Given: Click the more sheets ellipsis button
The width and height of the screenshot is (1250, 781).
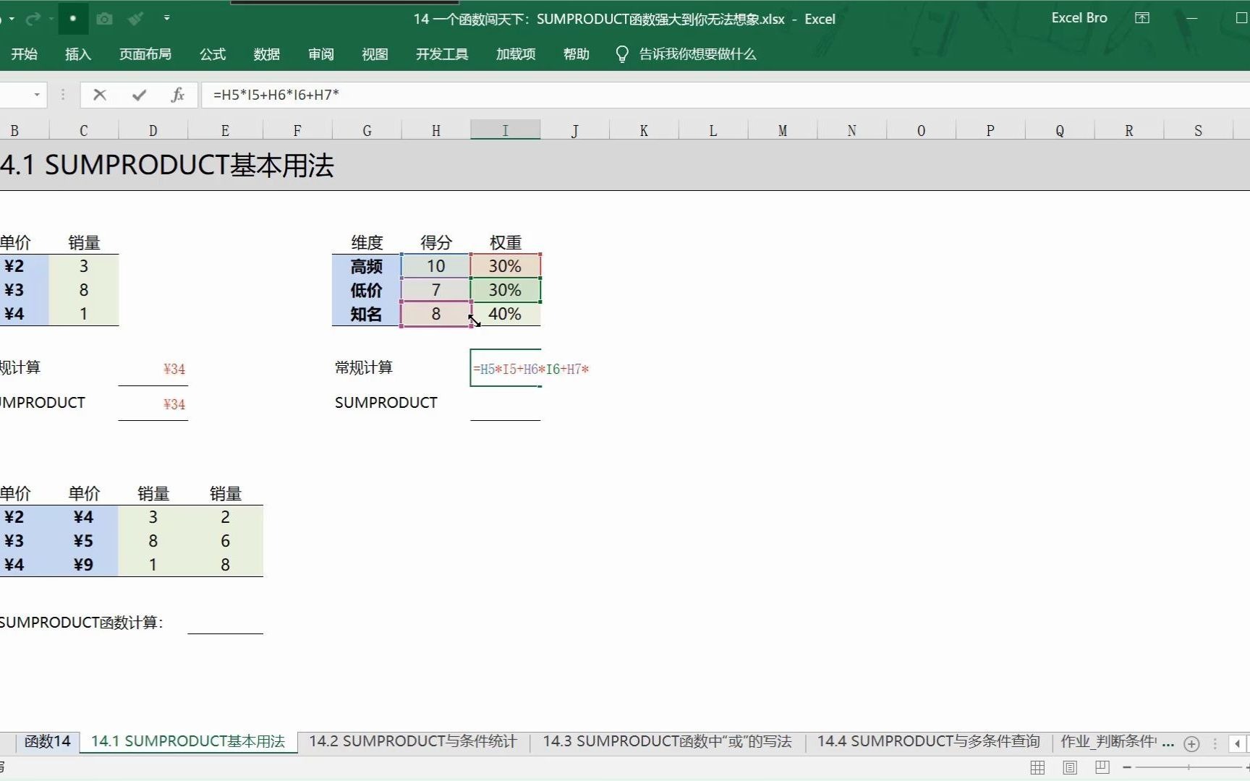Looking at the screenshot, I should click(1168, 743).
